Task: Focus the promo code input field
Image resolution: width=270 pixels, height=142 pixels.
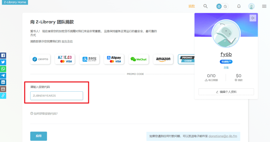Action: [x=57, y=96]
